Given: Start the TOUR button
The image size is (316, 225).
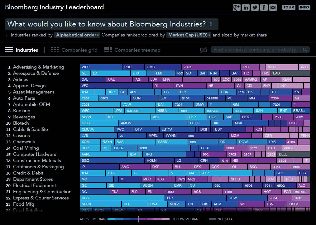Looking at the screenshot, I should click(289, 7).
